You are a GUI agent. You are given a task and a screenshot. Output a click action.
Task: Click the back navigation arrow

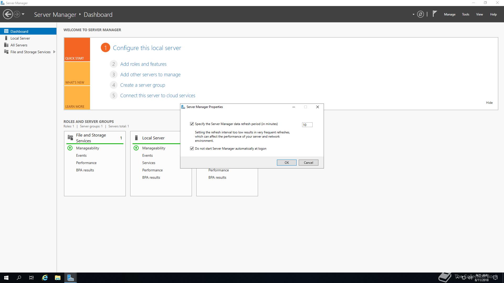click(x=8, y=14)
